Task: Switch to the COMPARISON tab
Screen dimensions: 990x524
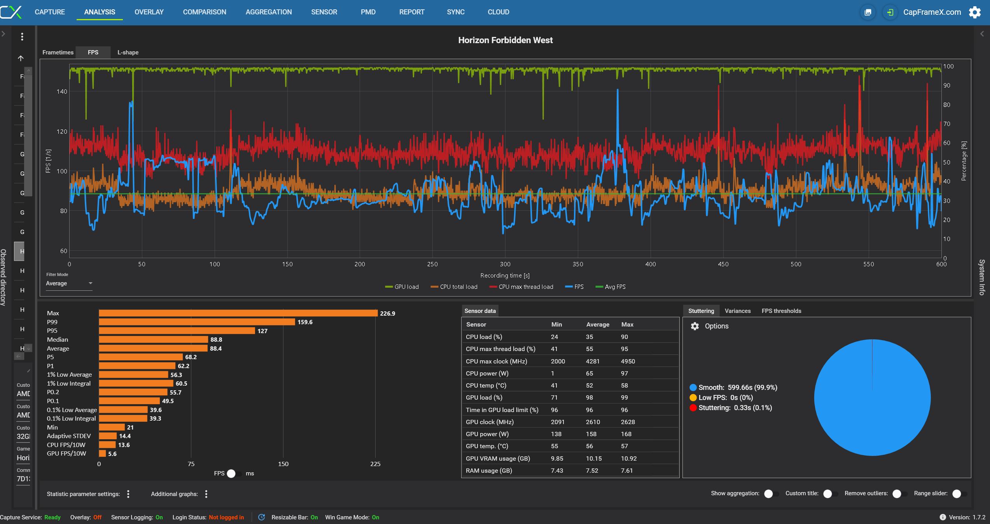Action: click(x=205, y=12)
